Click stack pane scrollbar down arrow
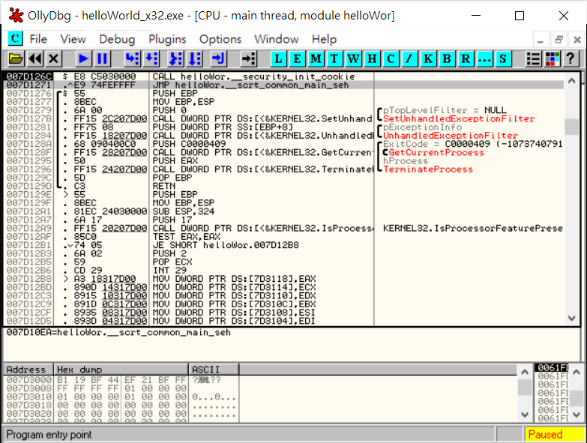The image size is (587, 443). [x=577, y=415]
